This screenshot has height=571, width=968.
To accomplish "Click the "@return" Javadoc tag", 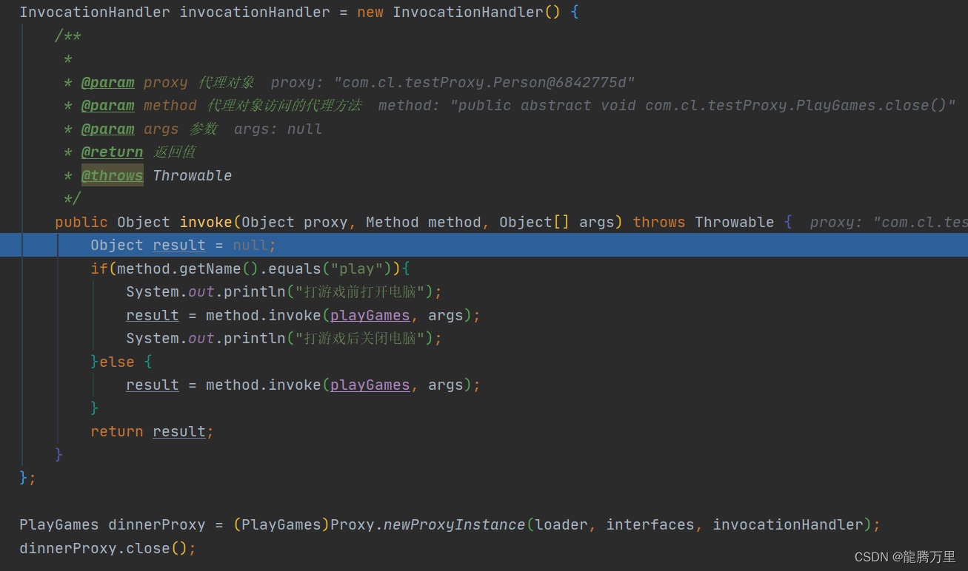I will pyautogui.click(x=112, y=152).
